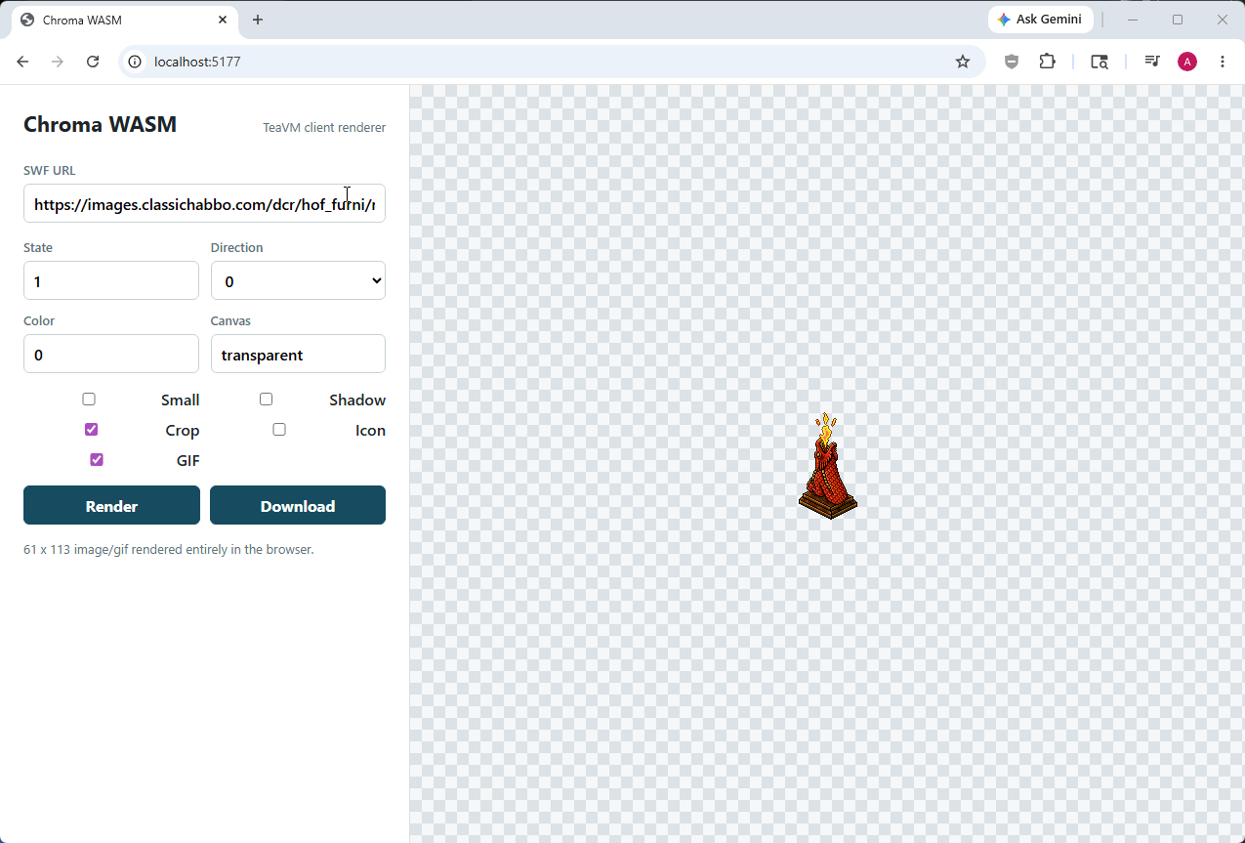Click Ask Gemini button

1041,20
